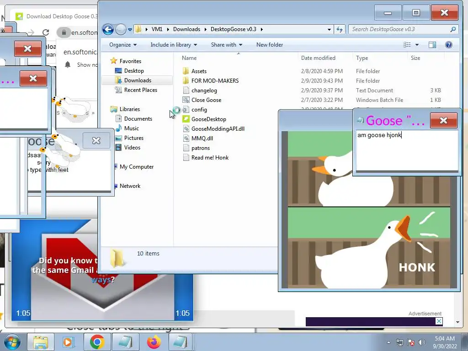Expand arrow after DesktopGoose v0.3 path
The width and height of the screenshot is (468, 351).
click(x=262, y=29)
